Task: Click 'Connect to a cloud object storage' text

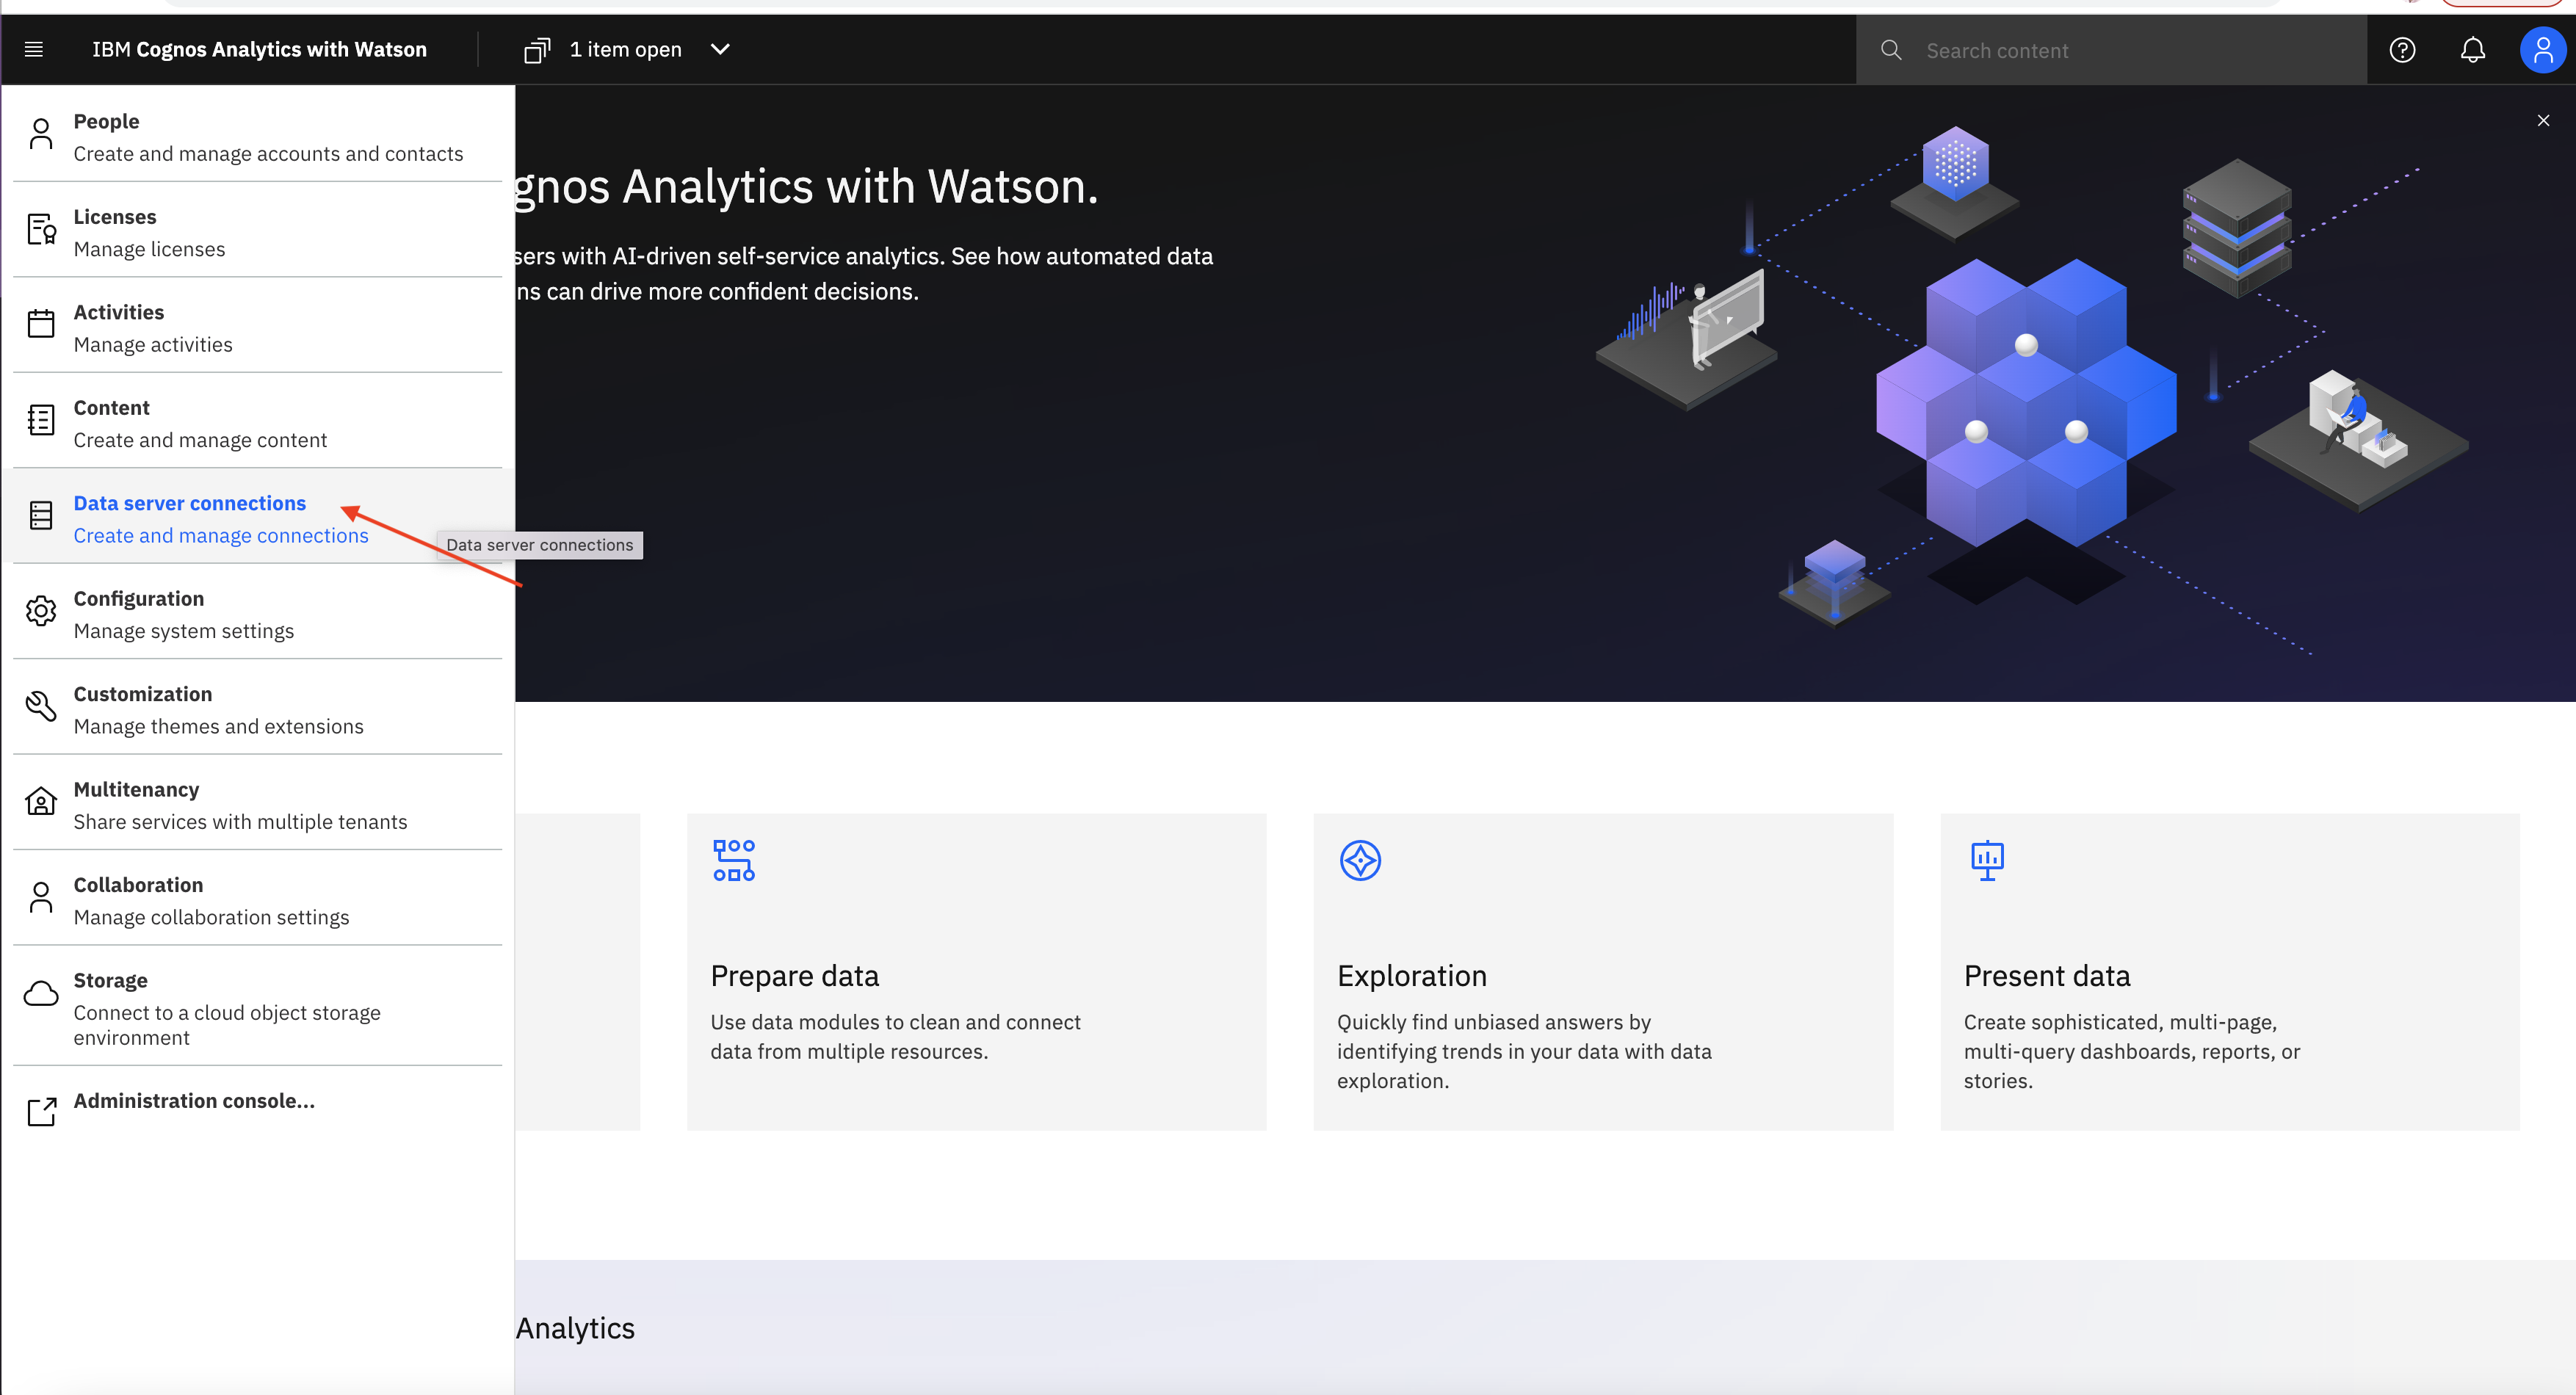Action: pyautogui.click(x=227, y=1013)
